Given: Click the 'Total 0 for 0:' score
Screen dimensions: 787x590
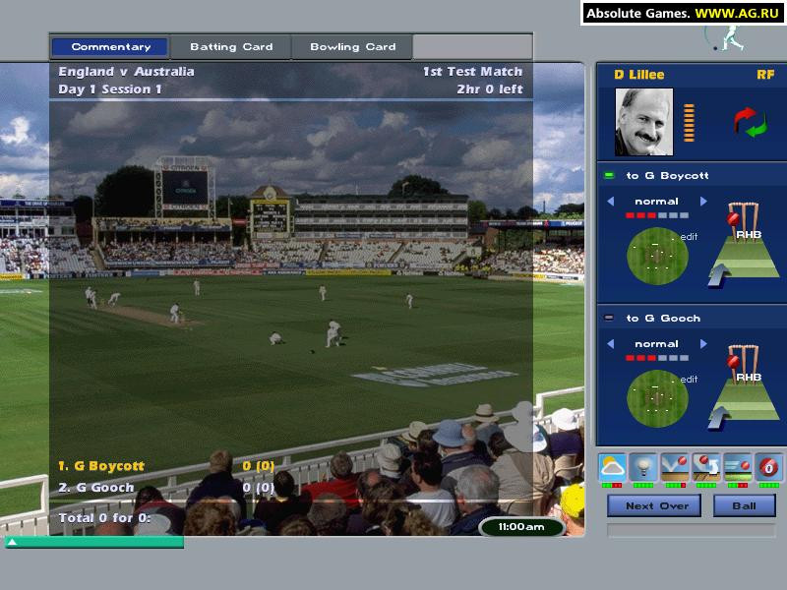Looking at the screenshot, I should pyautogui.click(x=104, y=518).
